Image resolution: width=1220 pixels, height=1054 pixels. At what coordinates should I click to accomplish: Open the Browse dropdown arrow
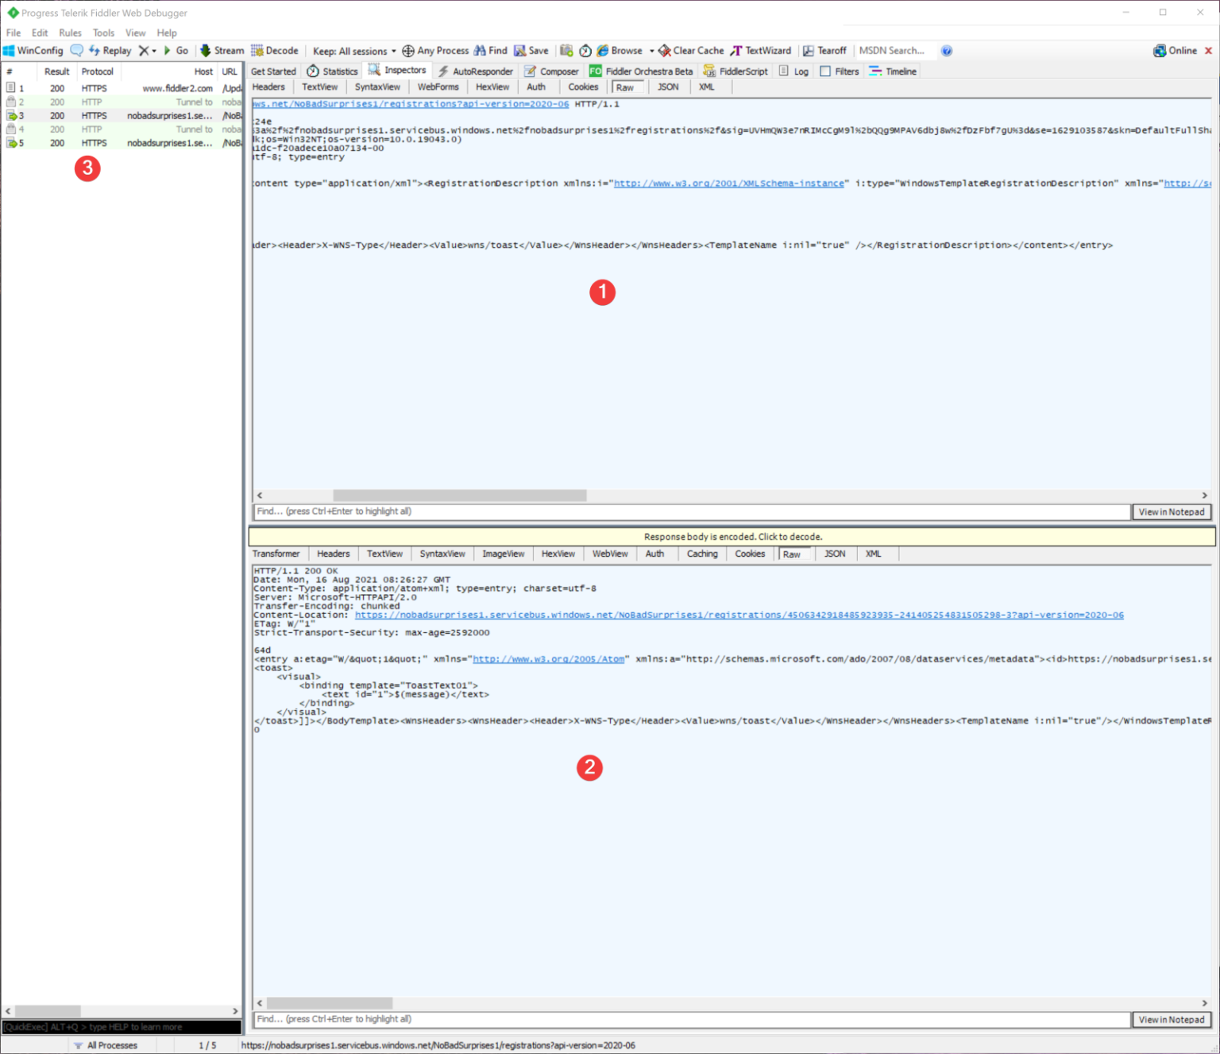(x=651, y=51)
